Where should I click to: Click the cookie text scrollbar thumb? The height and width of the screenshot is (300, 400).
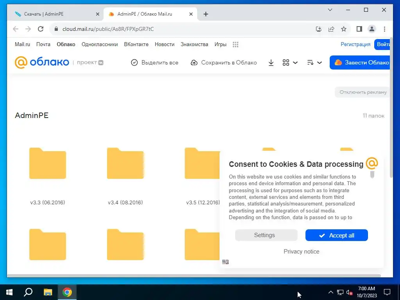click(x=372, y=175)
